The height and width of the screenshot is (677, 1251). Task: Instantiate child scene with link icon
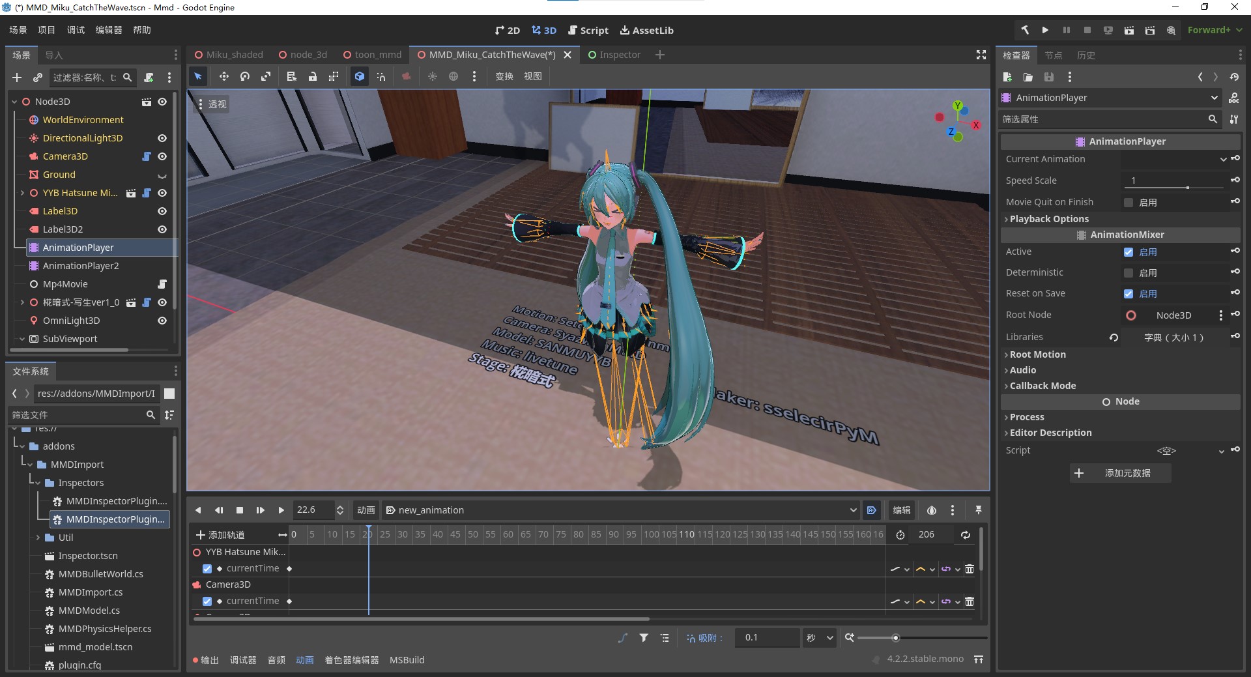click(x=38, y=78)
